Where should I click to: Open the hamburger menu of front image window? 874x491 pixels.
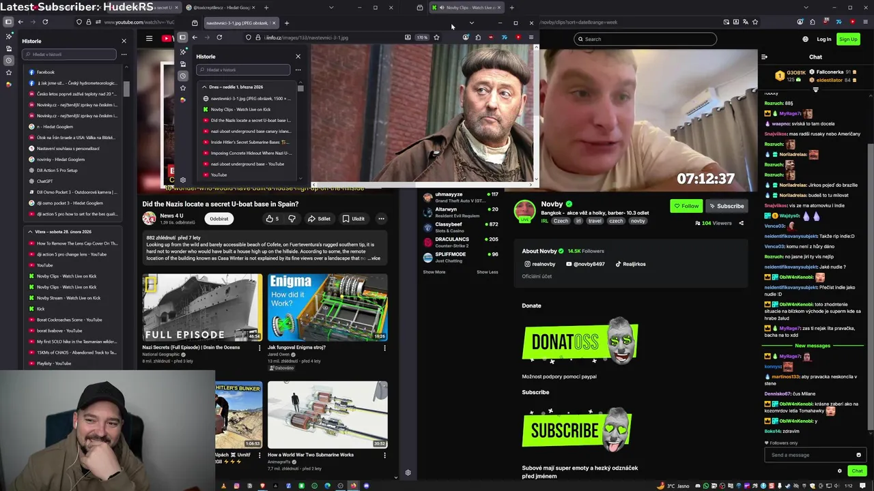(x=531, y=38)
